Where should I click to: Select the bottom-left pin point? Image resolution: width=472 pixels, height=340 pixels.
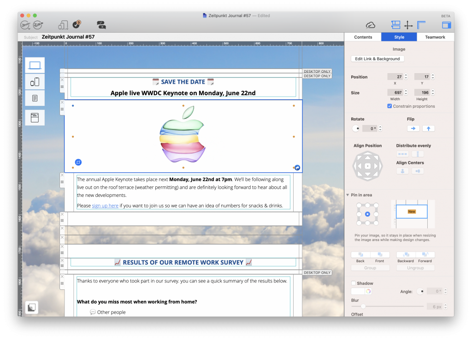(x=359, y=223)
